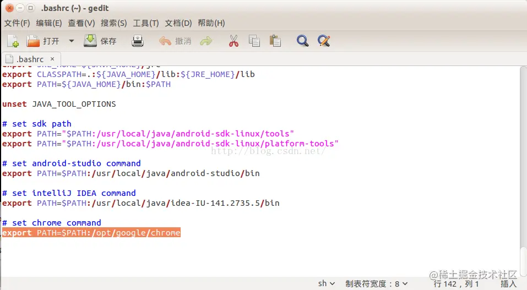Expand the recent files dropdown arrow

click(x=71, y=41)
